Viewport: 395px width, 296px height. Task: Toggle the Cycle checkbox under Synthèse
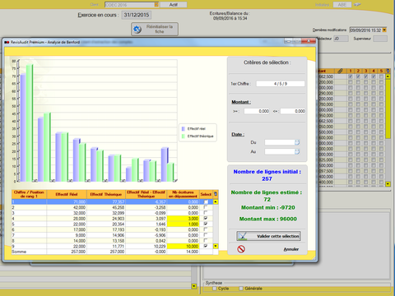click(215, 289)
